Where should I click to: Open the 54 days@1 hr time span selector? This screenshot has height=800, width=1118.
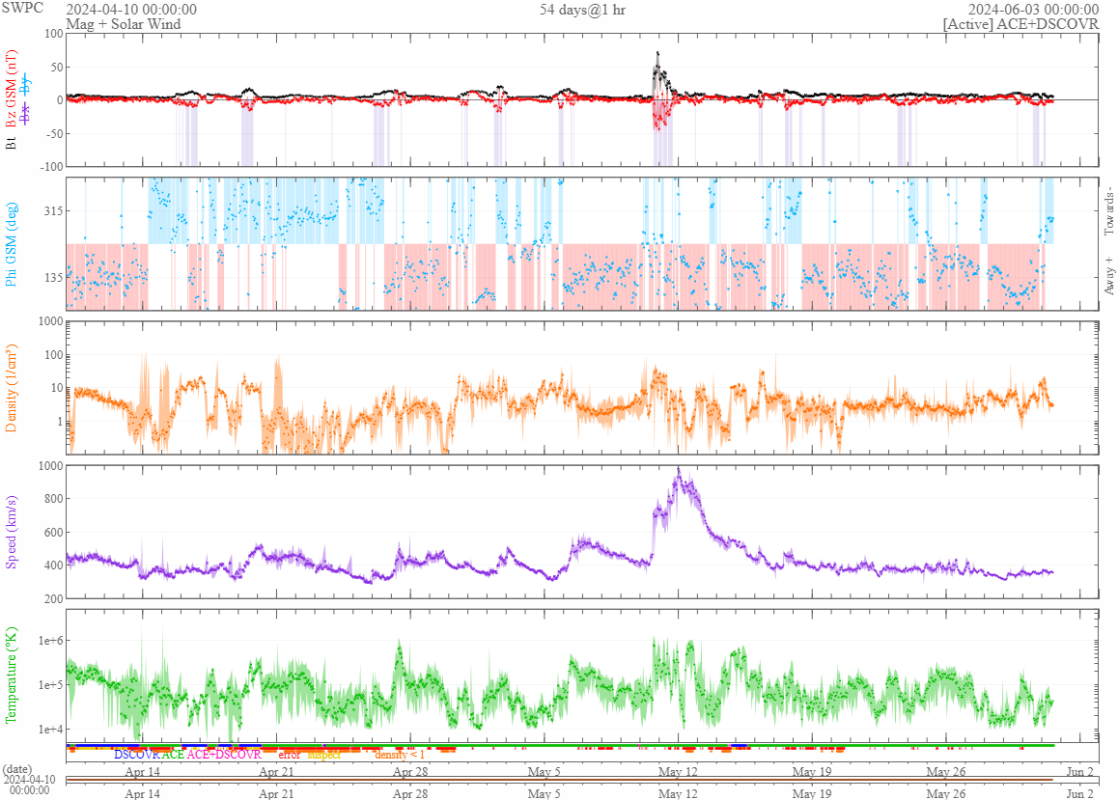tap(582, 10)
